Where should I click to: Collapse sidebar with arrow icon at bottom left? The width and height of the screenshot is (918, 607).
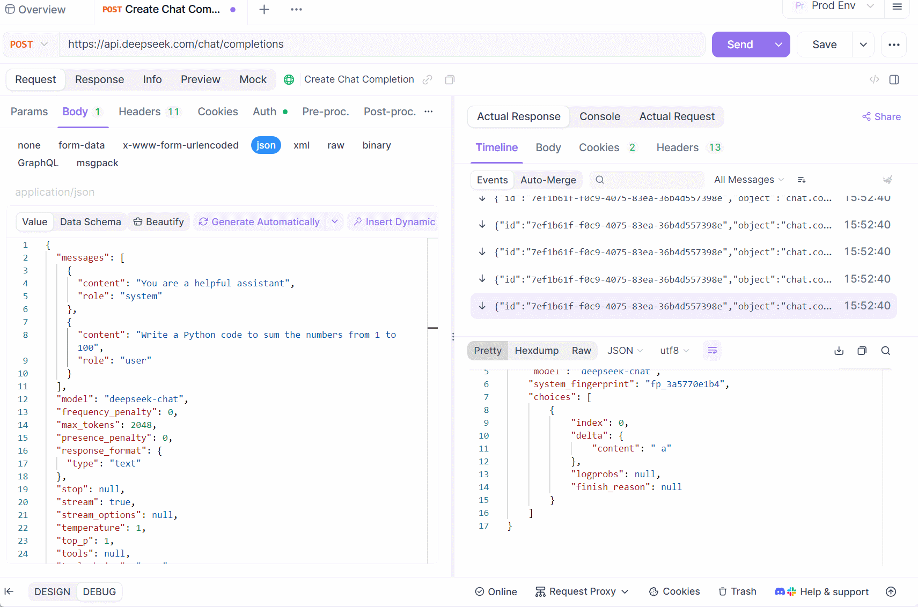tap(9, 591)
